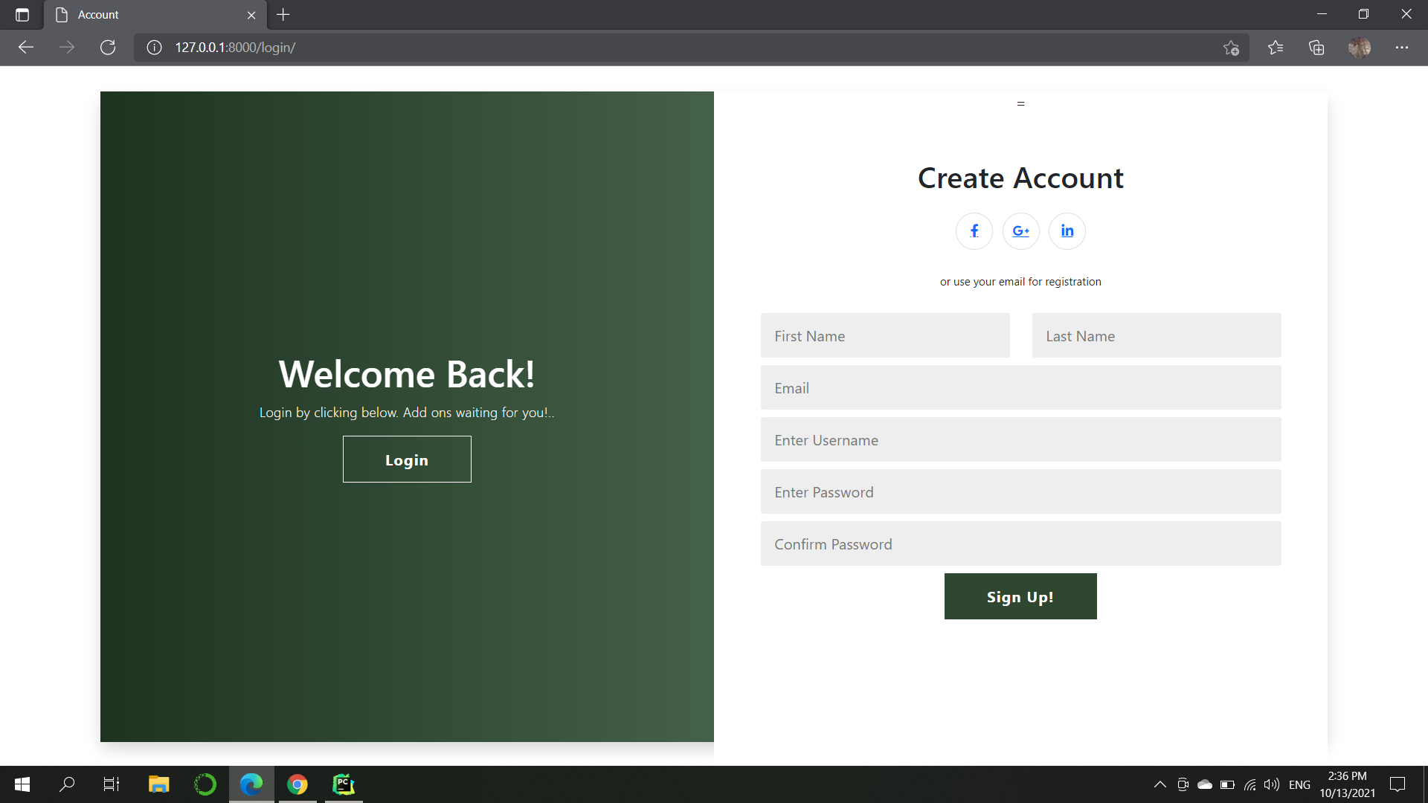Open the Collections icon in toolbar
This screenshot has width=1428, height=803.
1316,48
